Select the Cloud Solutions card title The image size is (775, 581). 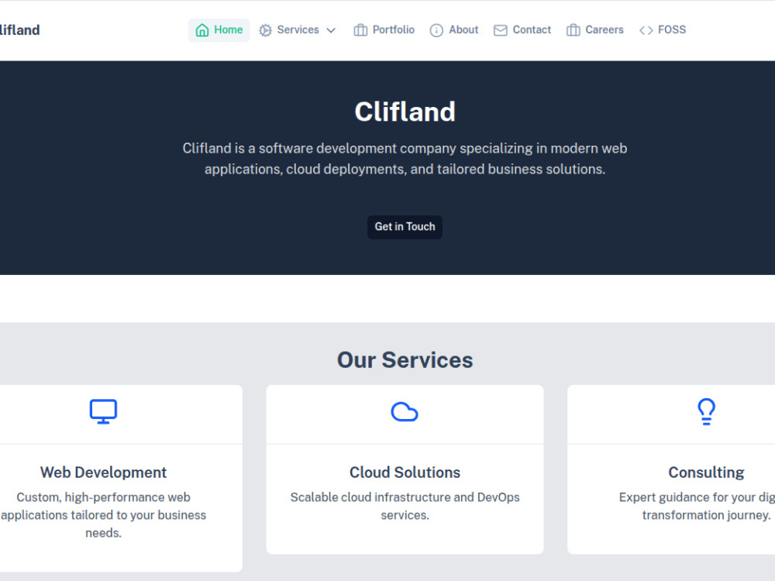coord(405,473)
